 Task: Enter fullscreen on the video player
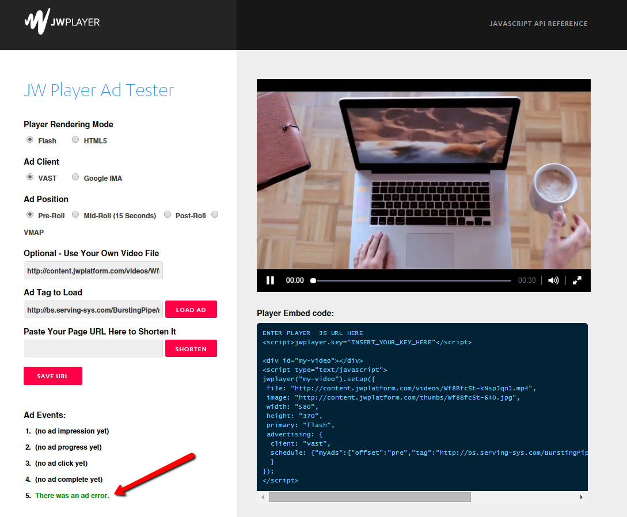577,280
